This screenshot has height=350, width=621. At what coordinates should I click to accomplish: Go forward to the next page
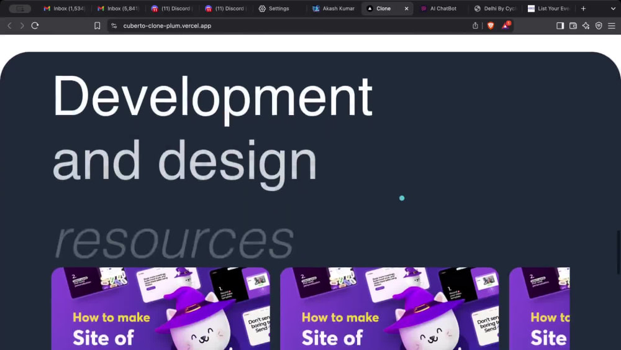pos(22,25)
